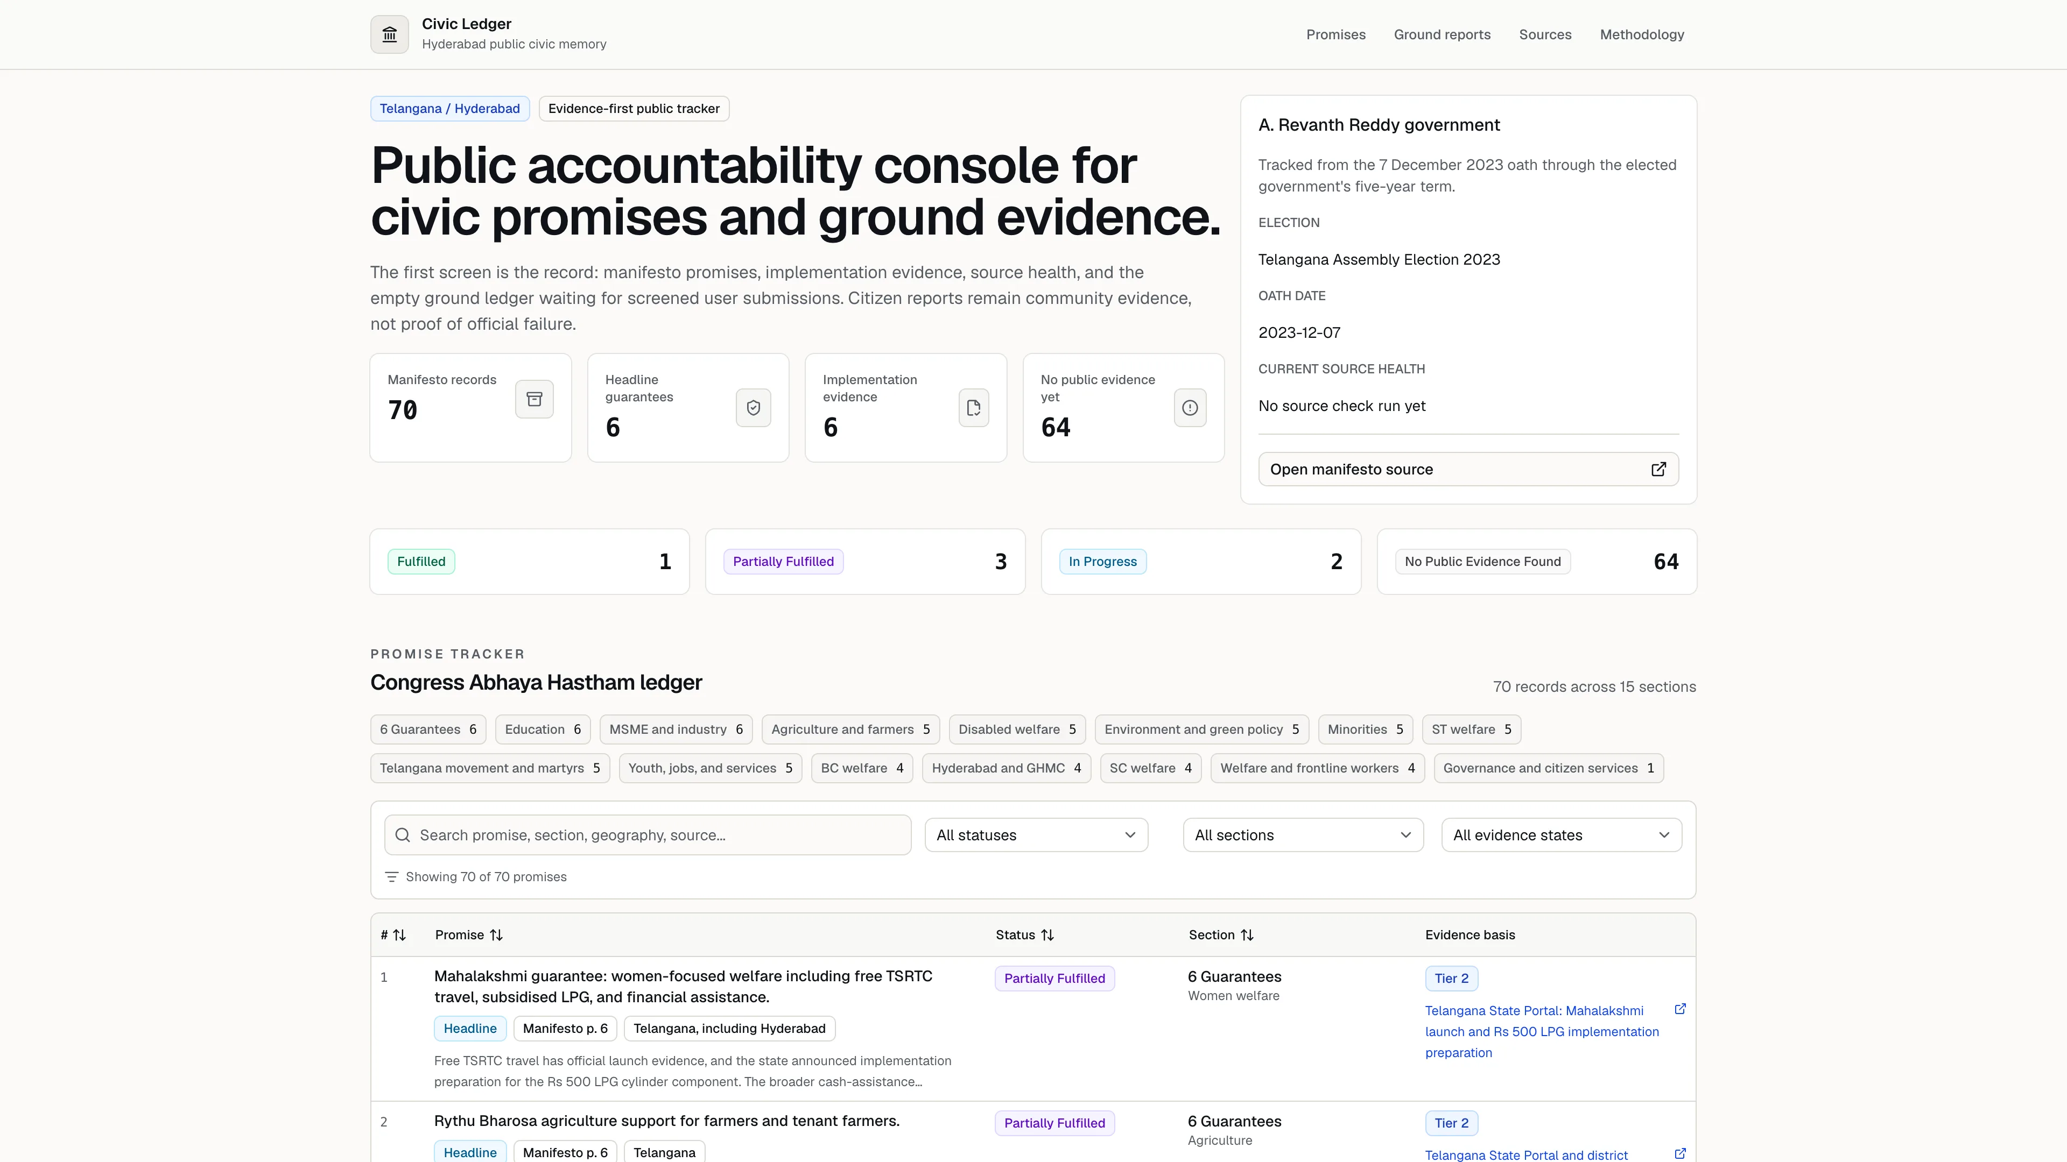The image size is (2067, 1162).
Task: Open external link icon for Rythu Bharosa evidence
Action: point(1680,1153)
